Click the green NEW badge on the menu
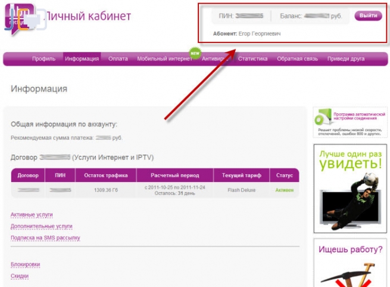Screen dimensions: 390x287 (x=195, y=53)
